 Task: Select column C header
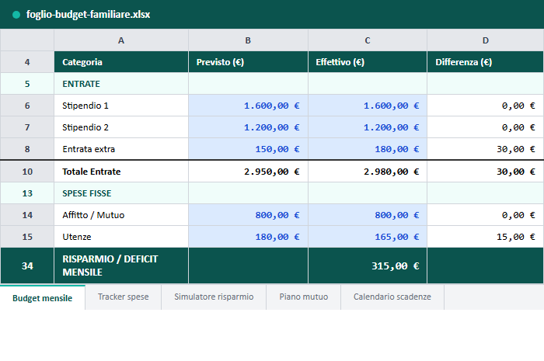pyautogui.click(x=368, y=40)
